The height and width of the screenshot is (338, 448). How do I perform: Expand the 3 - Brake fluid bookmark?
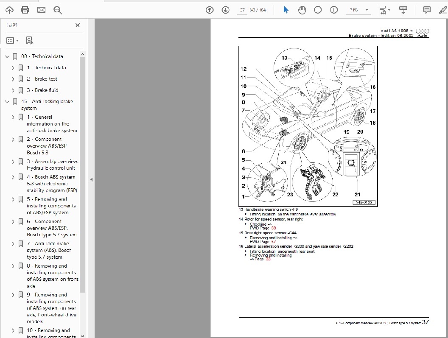(x=13, y=90)
